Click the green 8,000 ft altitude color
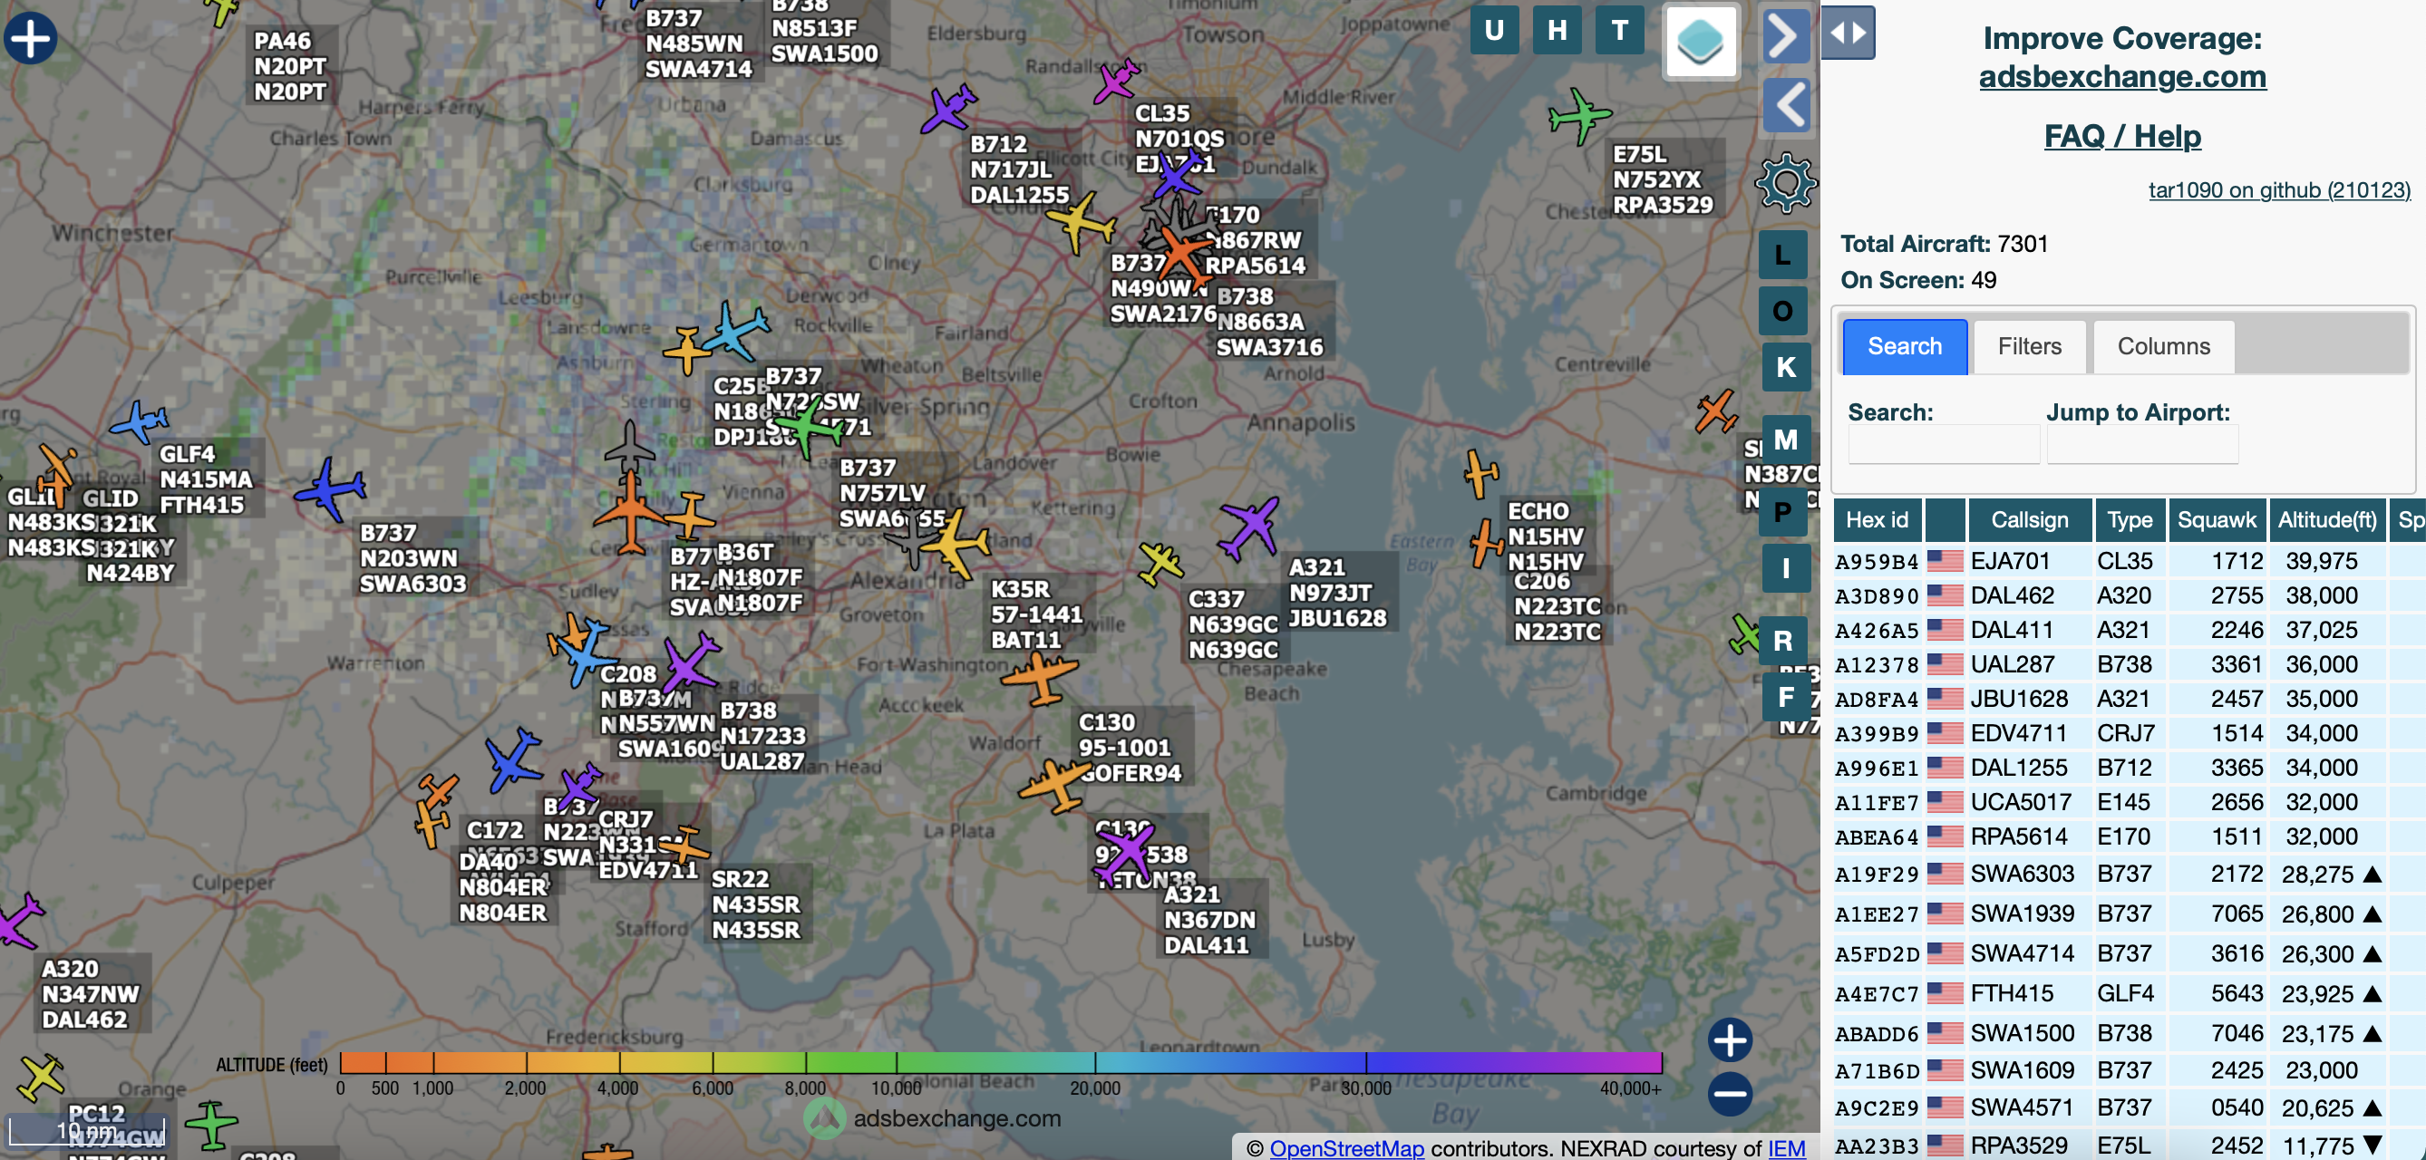Image resolution: width=2426 pixels, height=1160 pixels. click(x=806, y=1062)
